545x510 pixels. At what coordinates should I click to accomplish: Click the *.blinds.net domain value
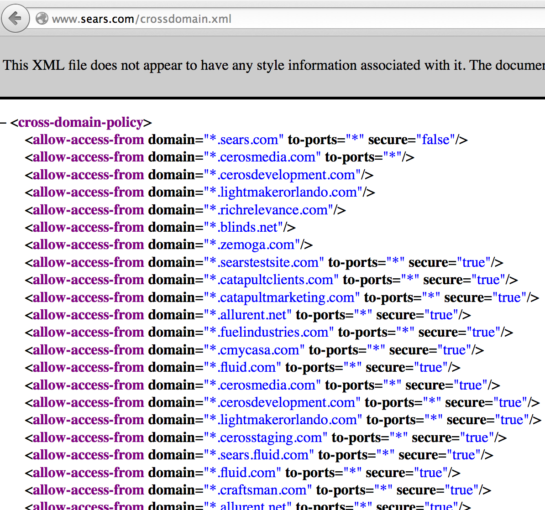click(x=243, y=227)
